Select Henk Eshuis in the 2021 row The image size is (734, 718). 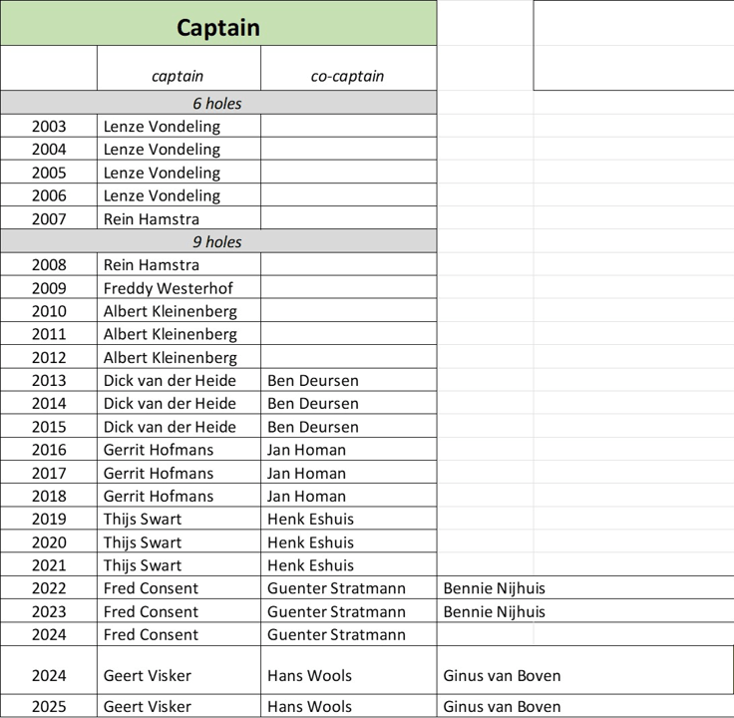(310, 565)
